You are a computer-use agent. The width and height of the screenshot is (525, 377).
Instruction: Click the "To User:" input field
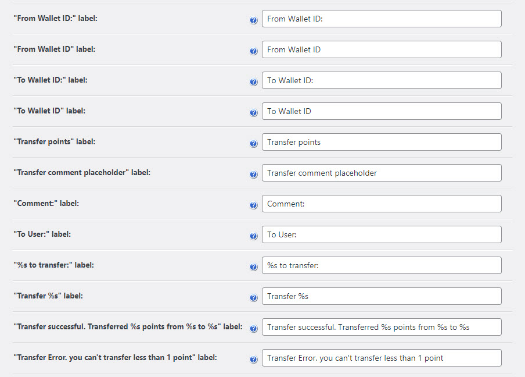click(x=382, y=235)
